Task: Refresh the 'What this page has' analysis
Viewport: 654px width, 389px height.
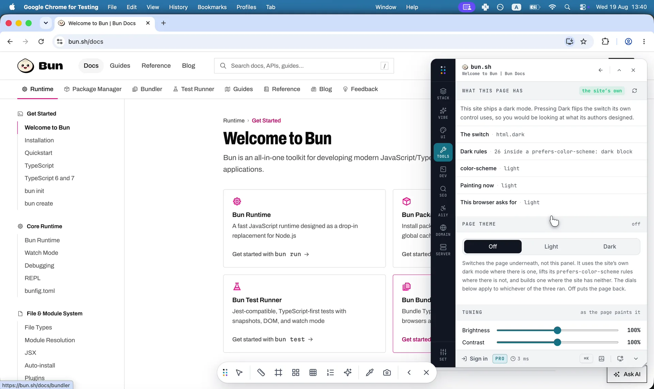Action: tap(634, 91)
